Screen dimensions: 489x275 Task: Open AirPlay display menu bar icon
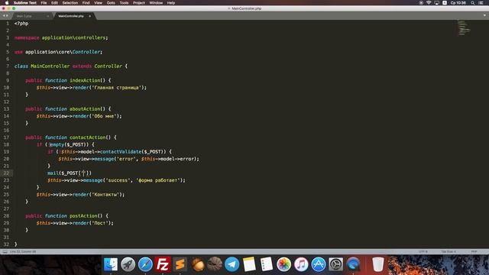(436, 3)
